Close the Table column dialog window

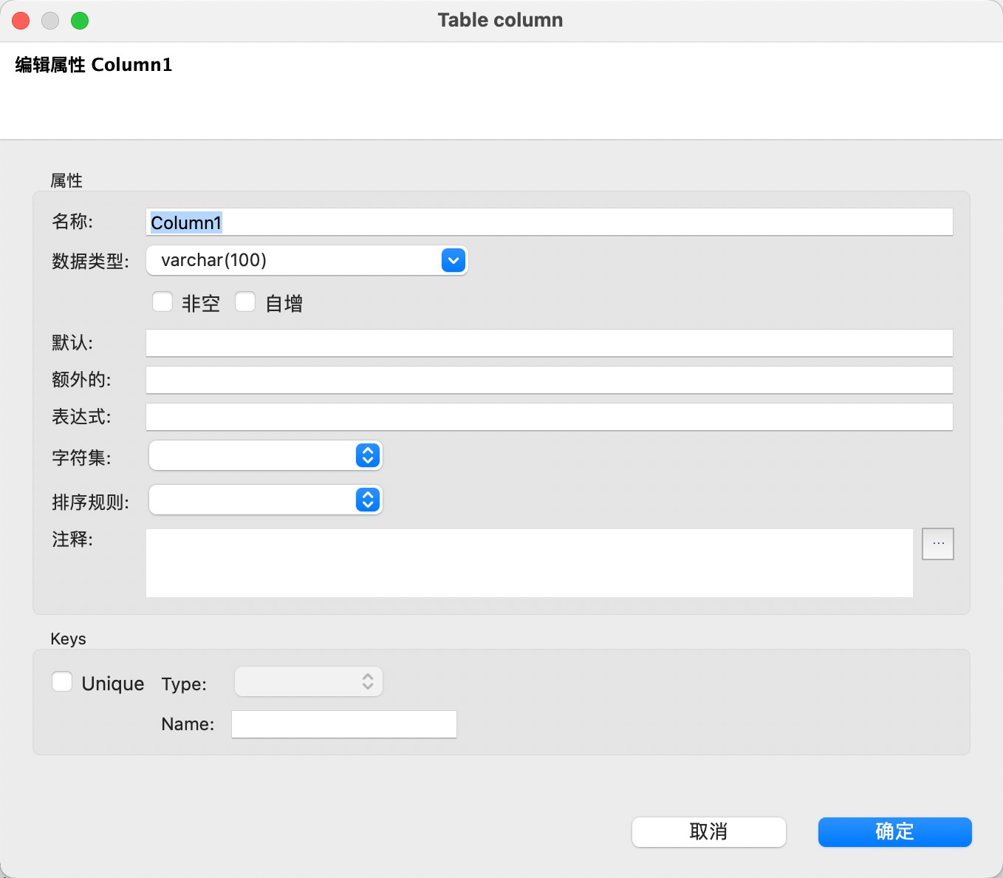tap(21, 21)
